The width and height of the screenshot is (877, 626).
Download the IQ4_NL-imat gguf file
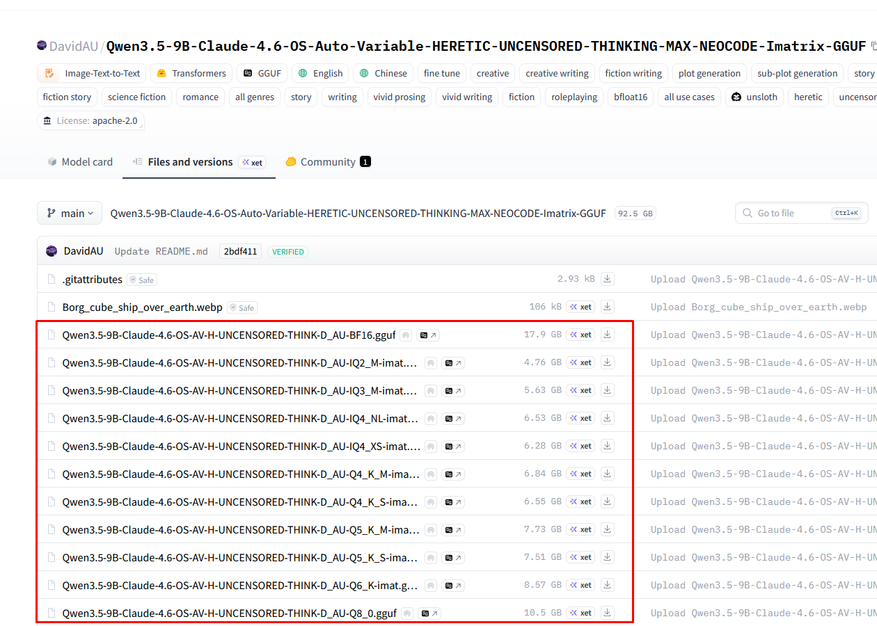pos(608,418)
